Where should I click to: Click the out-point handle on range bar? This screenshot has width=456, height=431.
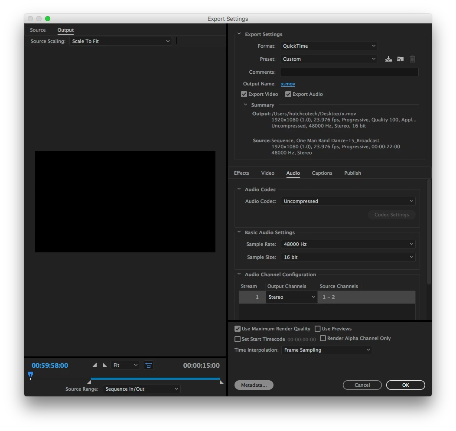click(x=221, y=382)
